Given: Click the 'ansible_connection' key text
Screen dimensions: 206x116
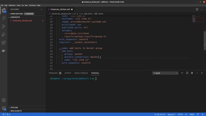Looking at the screenshot, I should [x=76, y=57].
